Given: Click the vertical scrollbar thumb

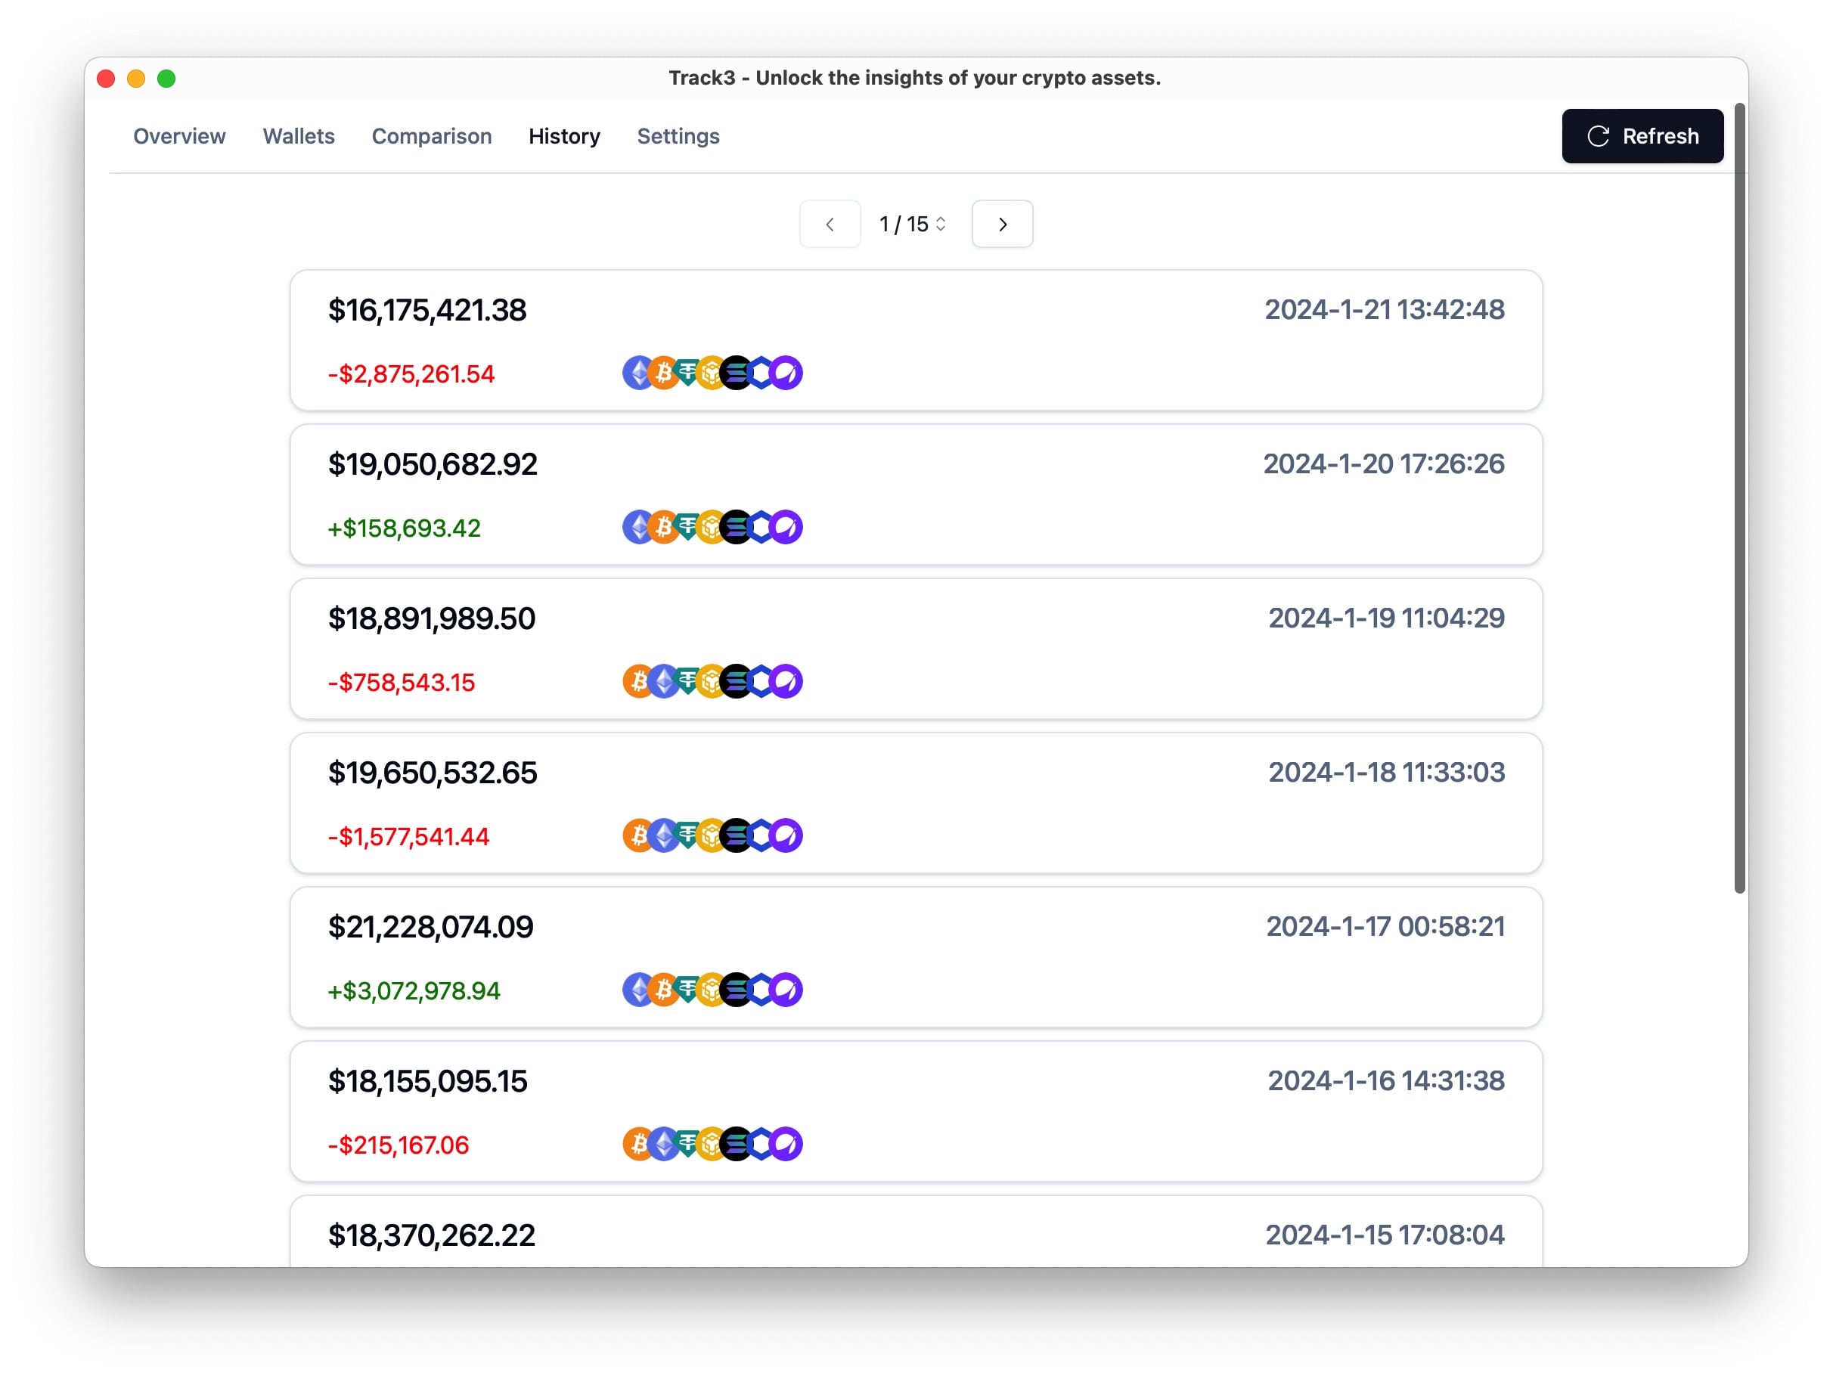Looking at the screenshot, I should point(1739,497).
